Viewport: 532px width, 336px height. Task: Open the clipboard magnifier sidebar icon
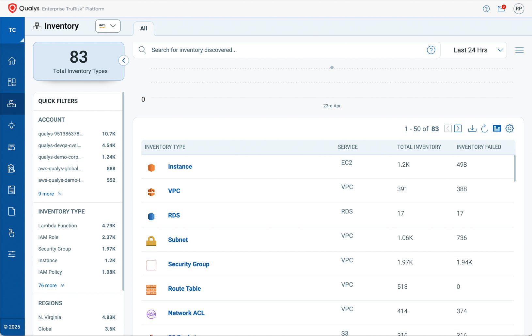pyautogui.click(x=12, y=168)
